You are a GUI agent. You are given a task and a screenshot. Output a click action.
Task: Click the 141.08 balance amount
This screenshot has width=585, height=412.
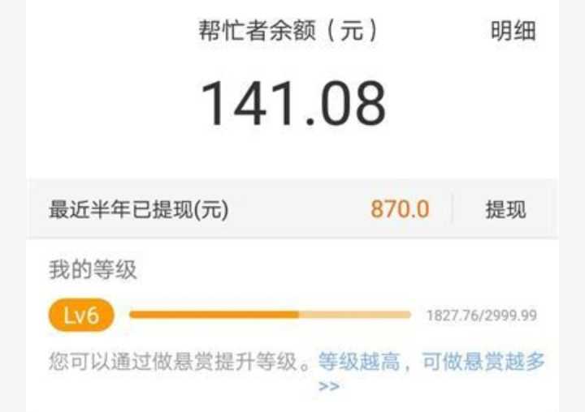tap(292, 104)
